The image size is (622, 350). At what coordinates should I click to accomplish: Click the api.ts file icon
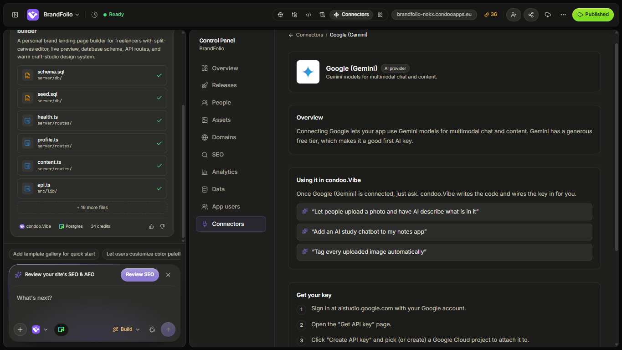[28, 188]
